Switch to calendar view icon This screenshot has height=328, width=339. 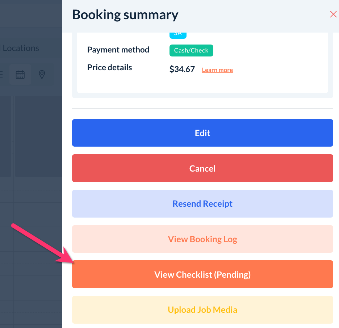tap(20, 75)
